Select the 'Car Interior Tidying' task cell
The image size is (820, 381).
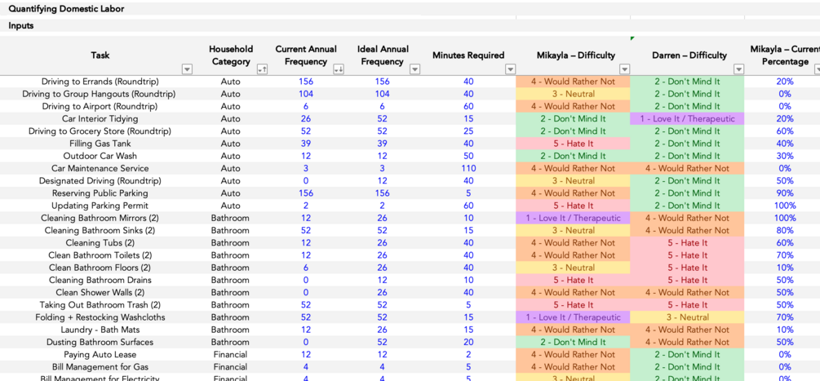click(x=100, y=118)
